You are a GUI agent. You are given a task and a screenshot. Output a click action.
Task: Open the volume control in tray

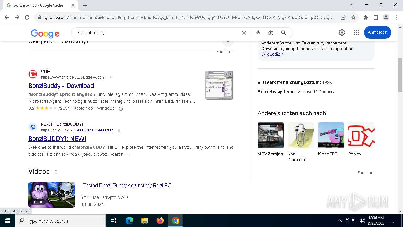point(362,221)
